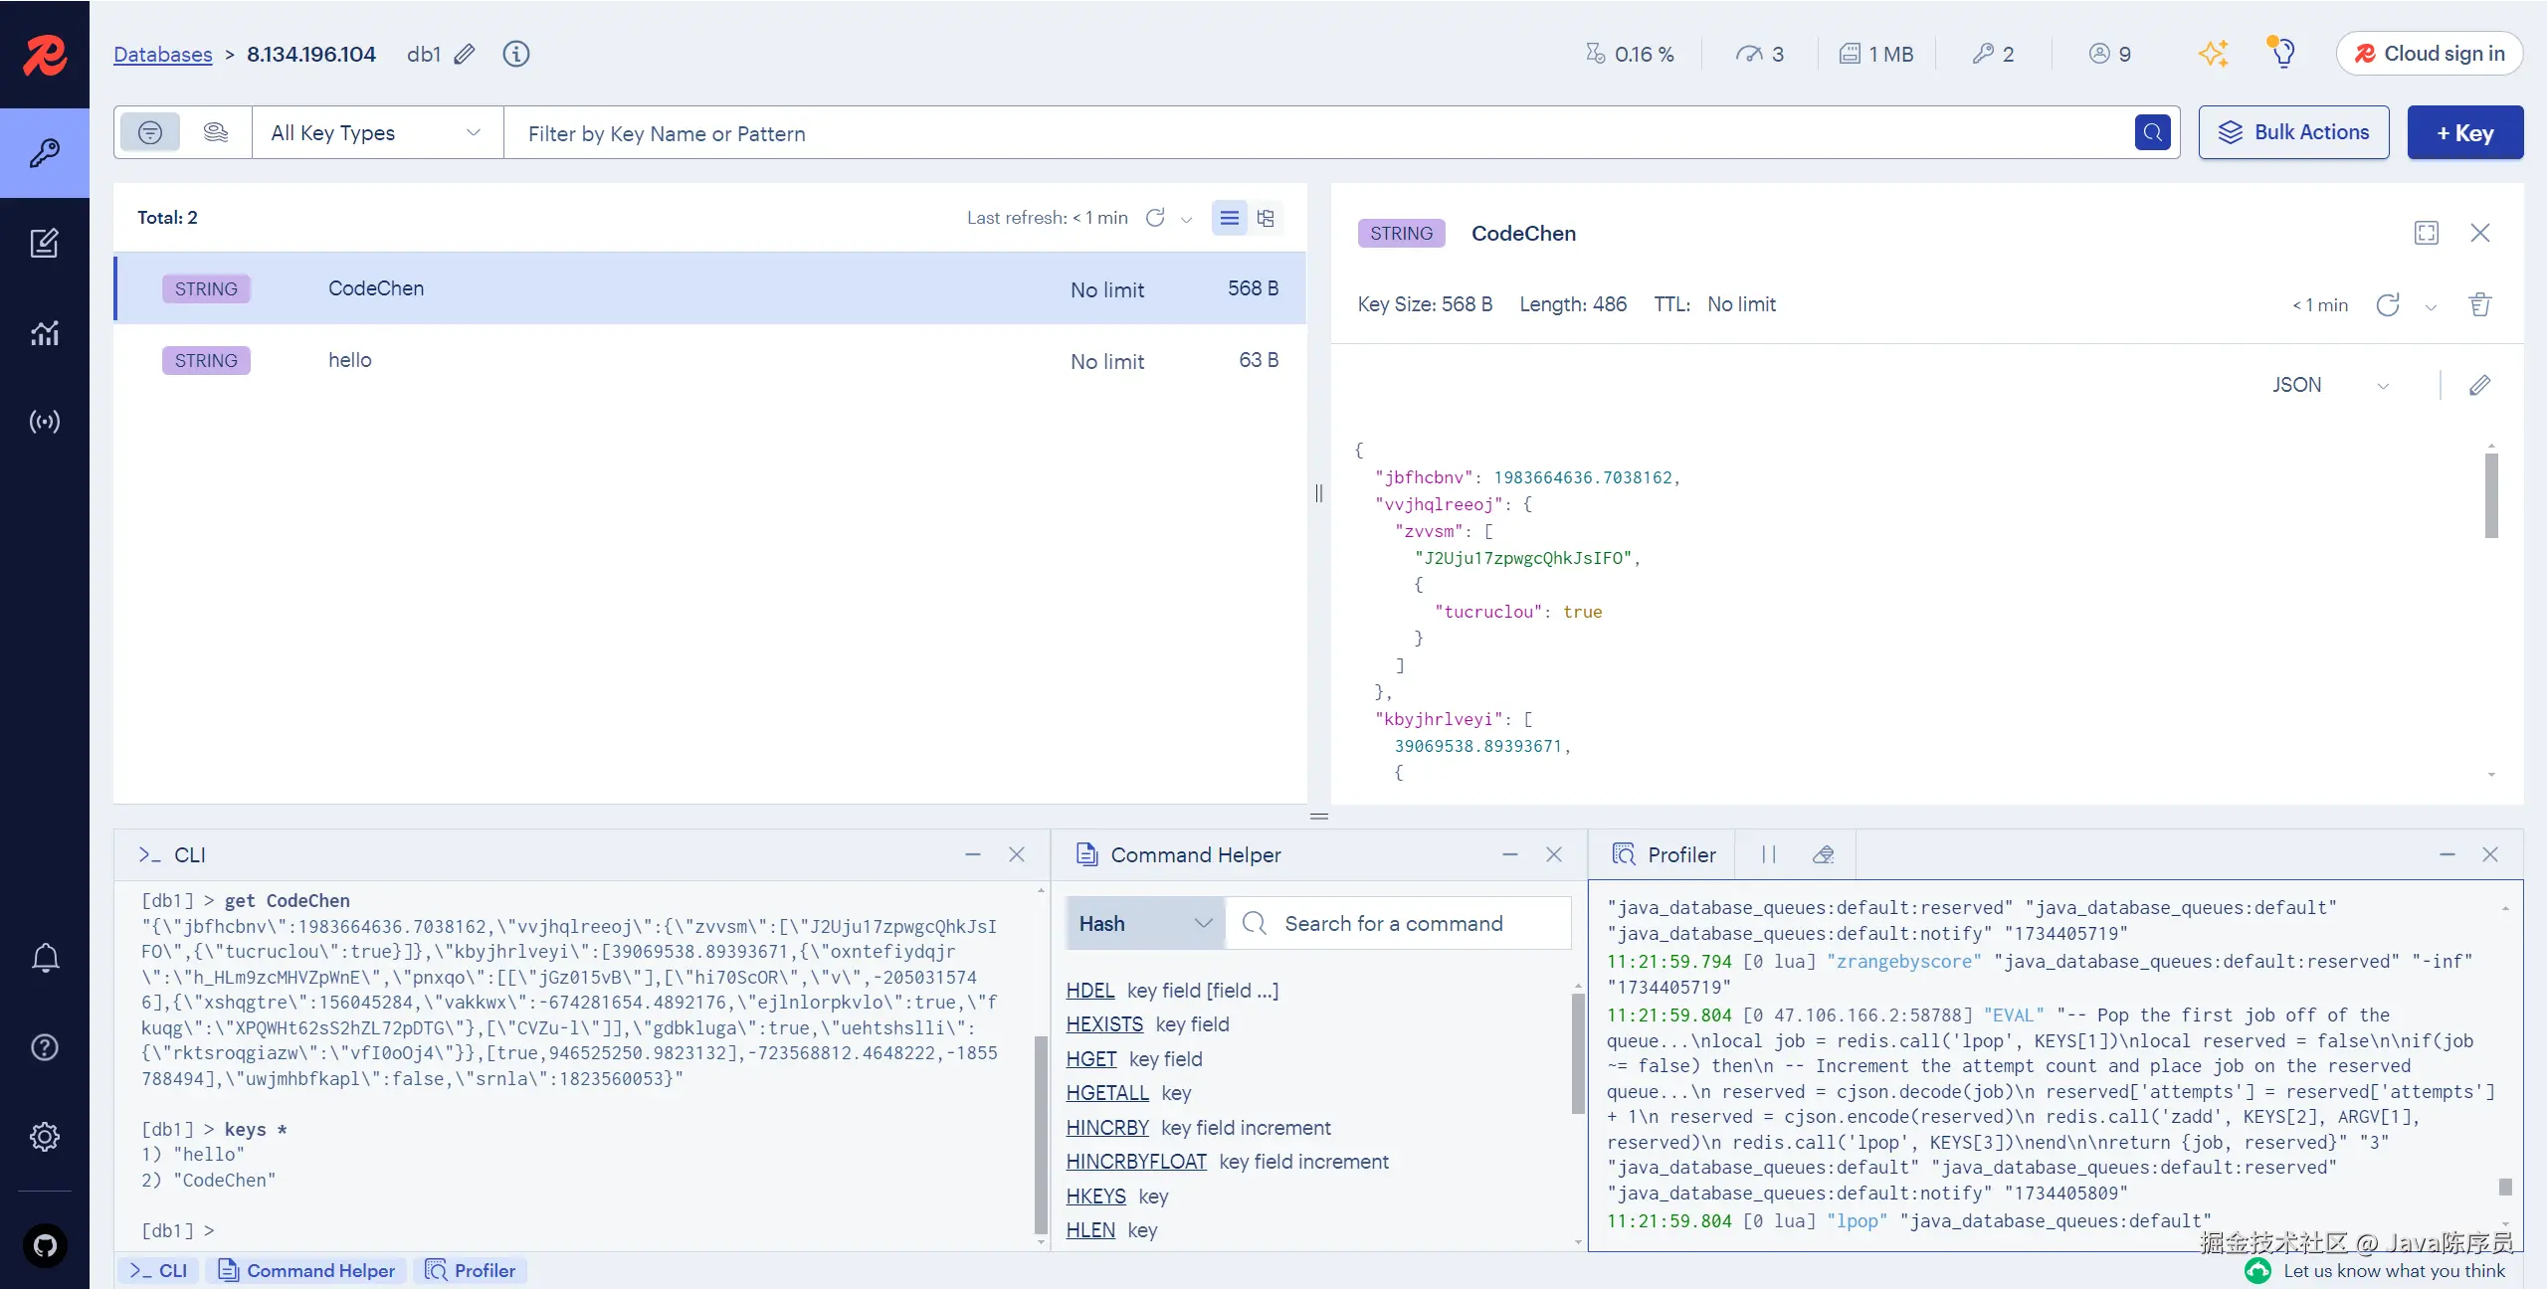Image resolution: width=2547 pixels, height=1289 pixels.
Task: Open the JSON format dropdown
Action: (x=2329, y=385)
